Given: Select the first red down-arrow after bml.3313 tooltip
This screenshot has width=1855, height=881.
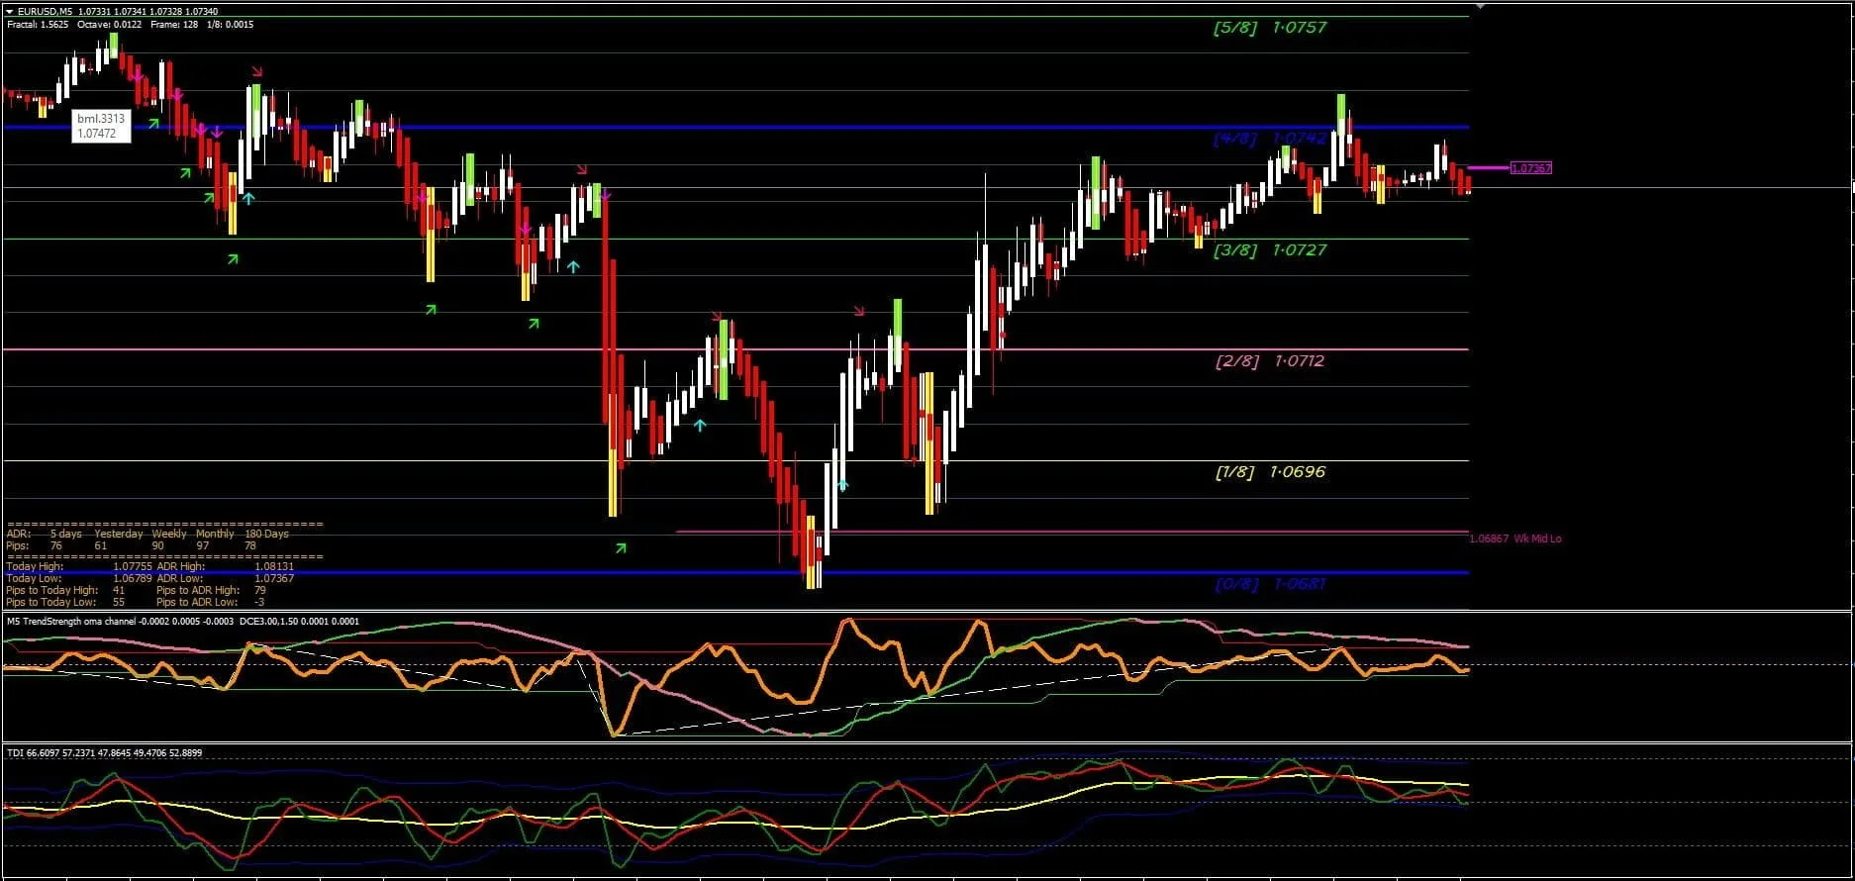Looking at the screenshot, I should 257,71.
